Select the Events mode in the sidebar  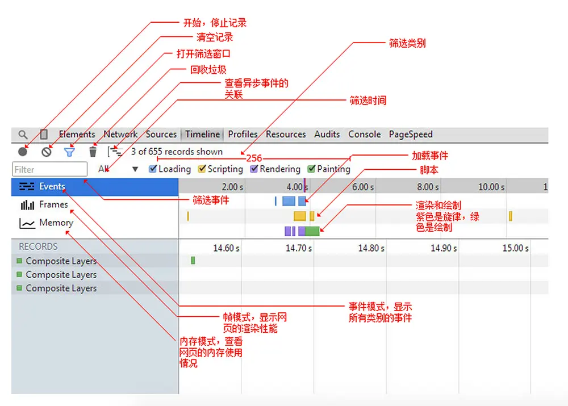[52, 186]
